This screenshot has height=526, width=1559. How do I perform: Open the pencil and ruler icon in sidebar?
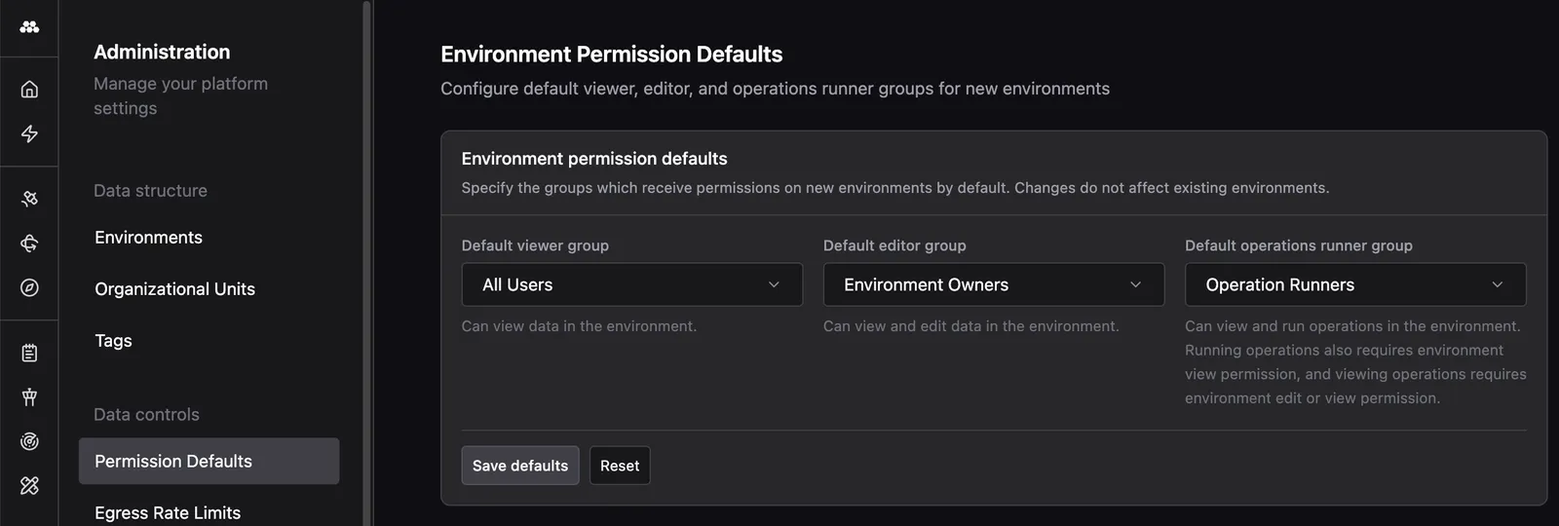pyautogui.click(x=29, y=485)
